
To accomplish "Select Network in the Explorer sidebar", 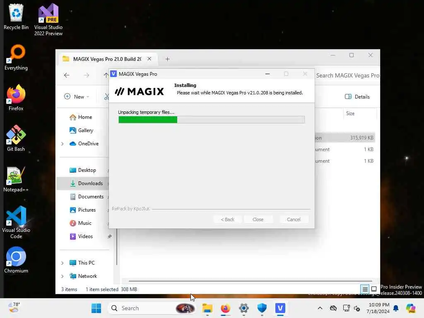I will tap(83, 276).
